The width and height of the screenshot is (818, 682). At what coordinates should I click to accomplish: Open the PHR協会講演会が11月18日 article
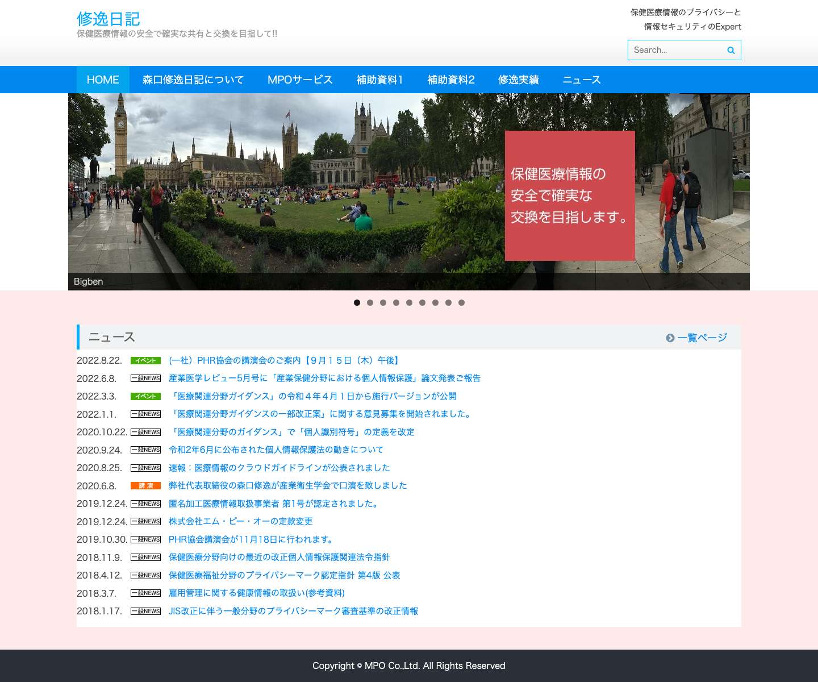click(252, 539)
